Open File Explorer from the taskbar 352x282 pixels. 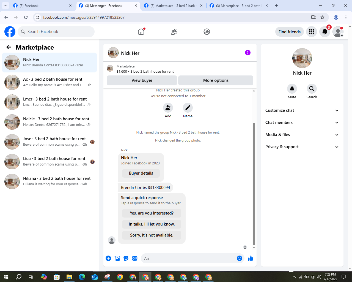tap(69, 277)
